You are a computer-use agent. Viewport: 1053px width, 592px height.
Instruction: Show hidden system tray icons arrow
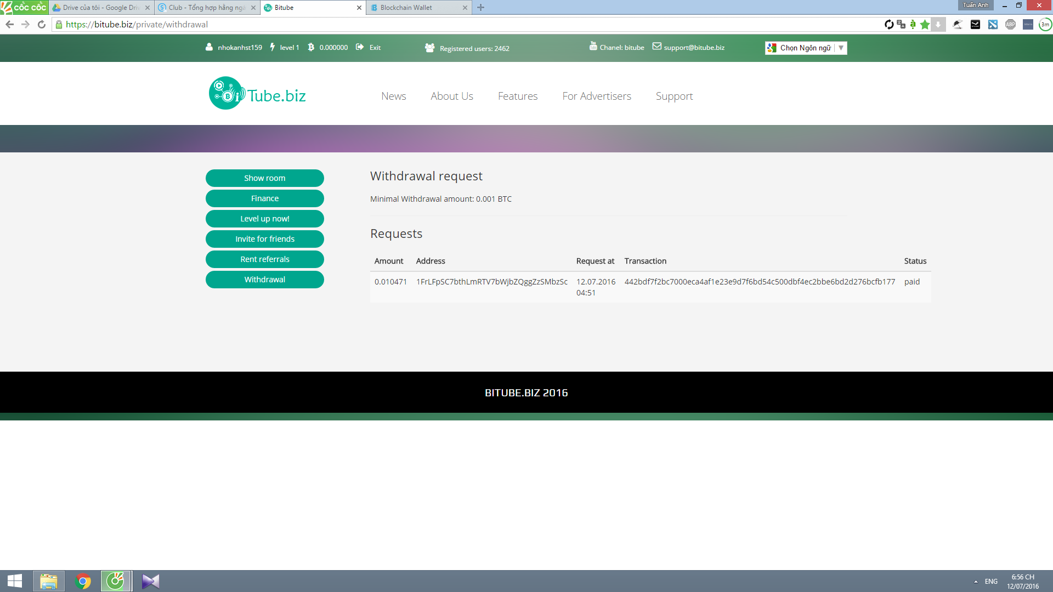pos(976,581)
